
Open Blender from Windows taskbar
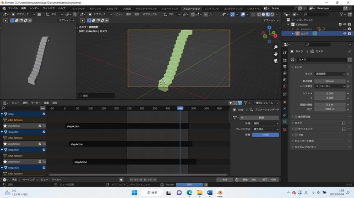pos(220,193)
